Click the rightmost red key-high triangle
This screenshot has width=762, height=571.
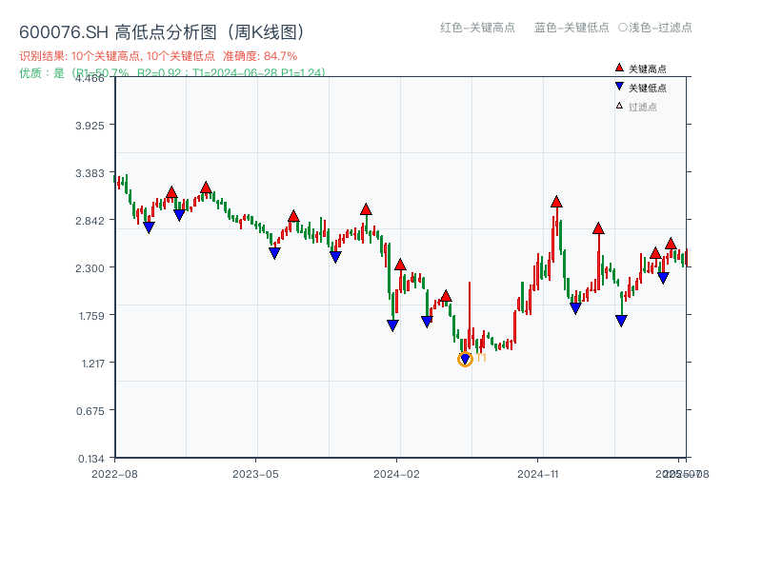point(671,244)
